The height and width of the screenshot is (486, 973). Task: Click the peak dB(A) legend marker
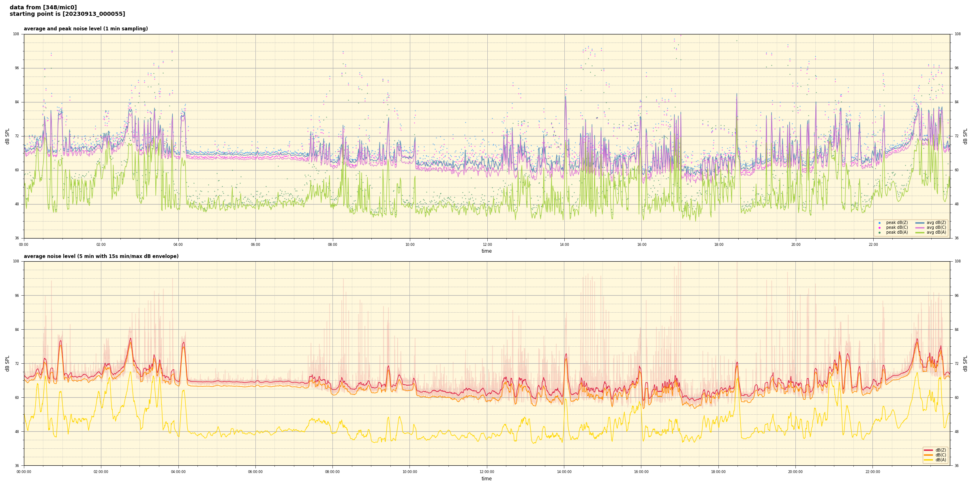[x=879, y=232]
